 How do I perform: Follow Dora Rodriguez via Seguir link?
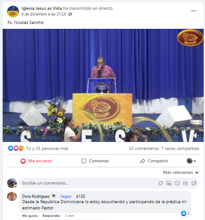pos(66,196)
